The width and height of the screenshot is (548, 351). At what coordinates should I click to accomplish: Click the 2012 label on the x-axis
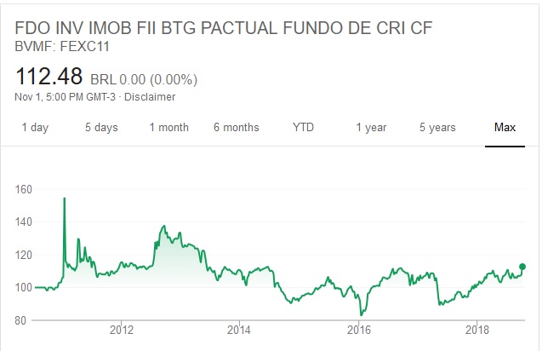click(x=123, y=330)
